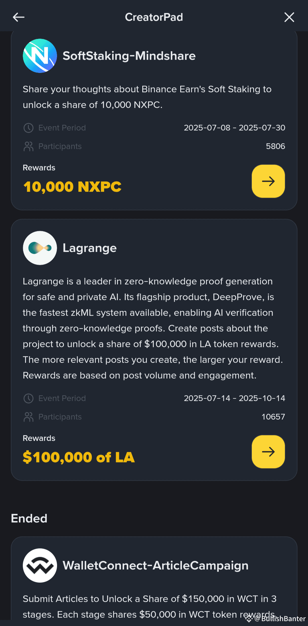Select the Lagrange campaign title
The width and height of the screenshot is (308, 626).
[90, 248]
